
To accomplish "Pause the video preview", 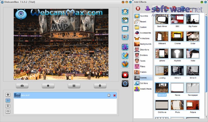I will (74, 86).
